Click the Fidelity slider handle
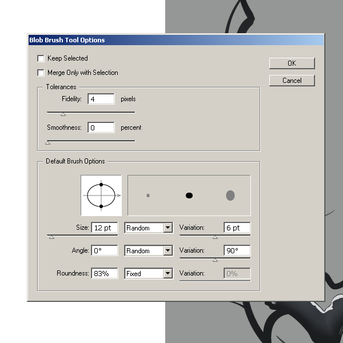Viewport: 343px width, 343px height. point(63,114)
